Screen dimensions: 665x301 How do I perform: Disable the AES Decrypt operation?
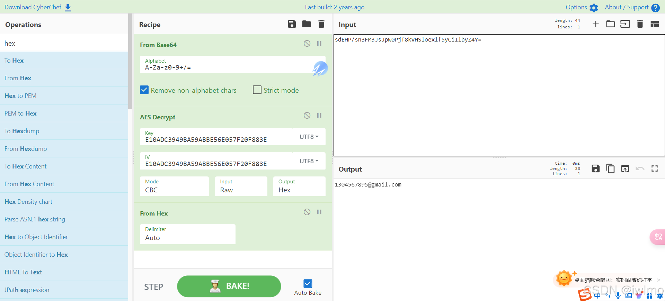point(307,115)
